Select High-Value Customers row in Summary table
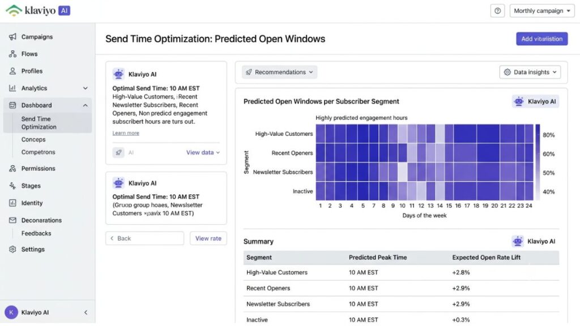The height and width of the screenshot is (326, 580). (402, 272)
